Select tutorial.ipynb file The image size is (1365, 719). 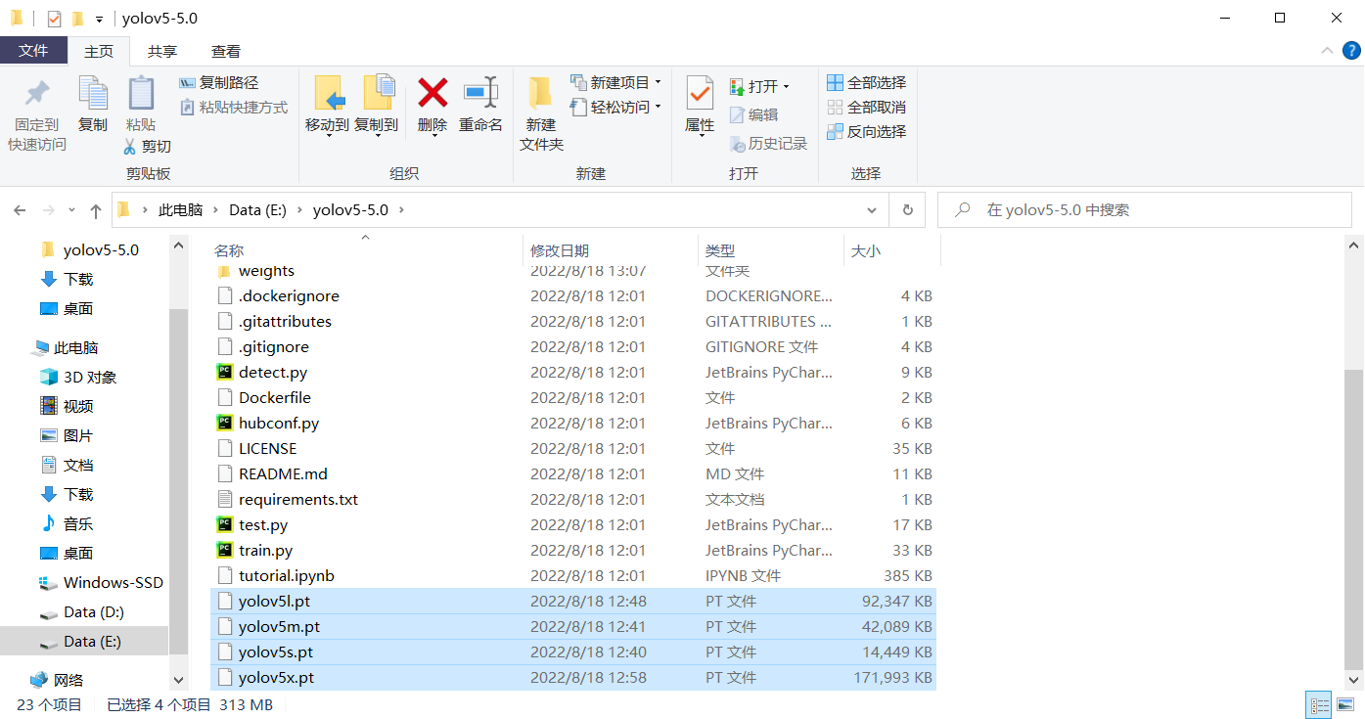(287, 575)
